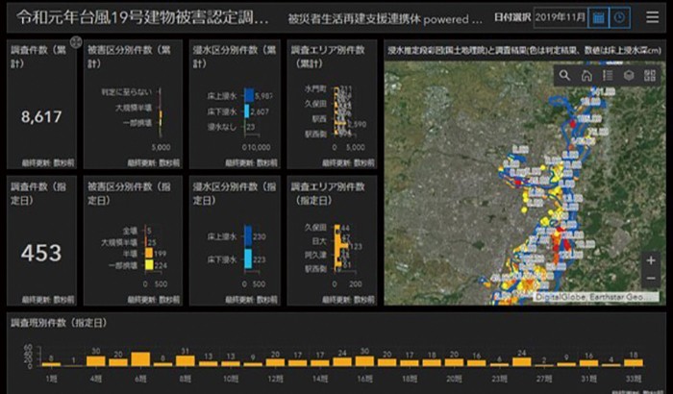Open the map layers icon
This screenshot has width=673, height=394.
pyautogui.click(x=628, y=75)
